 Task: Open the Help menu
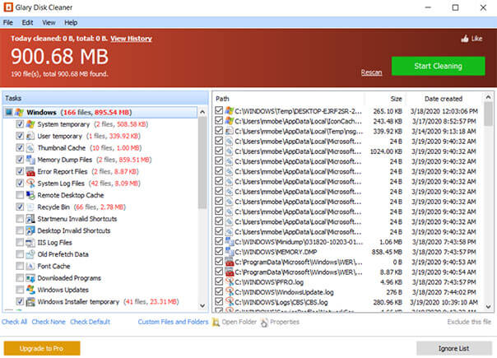coord(71,22)
